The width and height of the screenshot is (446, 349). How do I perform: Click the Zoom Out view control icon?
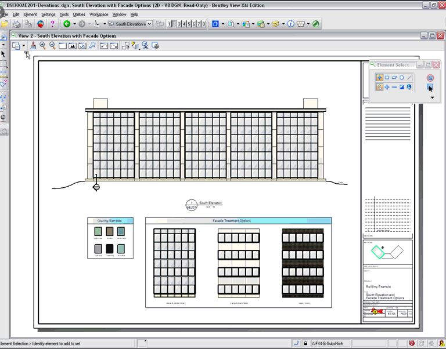coord(52,45)
